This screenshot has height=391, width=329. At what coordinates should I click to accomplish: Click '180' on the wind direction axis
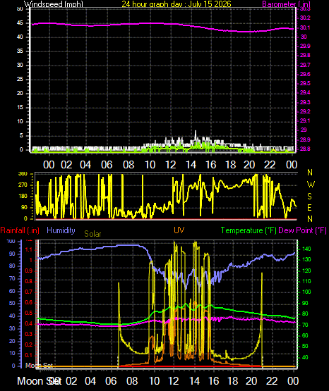(23, 197)
